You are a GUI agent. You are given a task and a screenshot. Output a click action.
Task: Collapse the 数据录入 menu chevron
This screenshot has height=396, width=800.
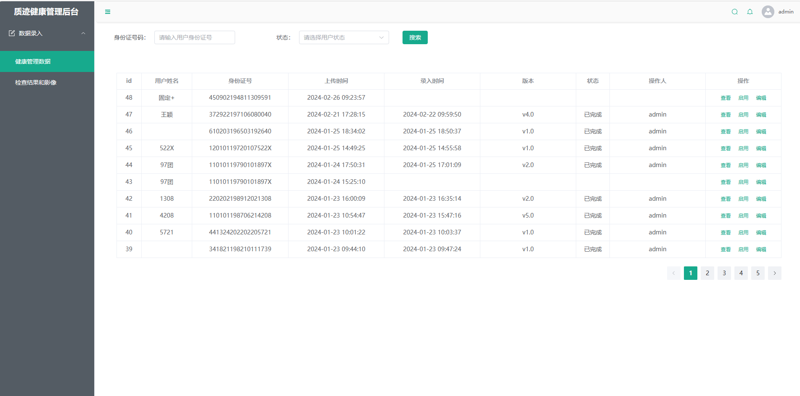click(83, 33)
